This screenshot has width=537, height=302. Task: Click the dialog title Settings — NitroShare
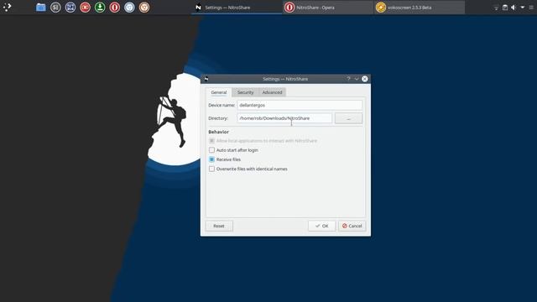click(x=285, y=79)
